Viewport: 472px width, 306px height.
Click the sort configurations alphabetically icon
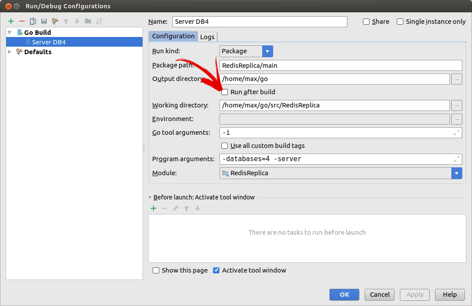pos(99,21)
